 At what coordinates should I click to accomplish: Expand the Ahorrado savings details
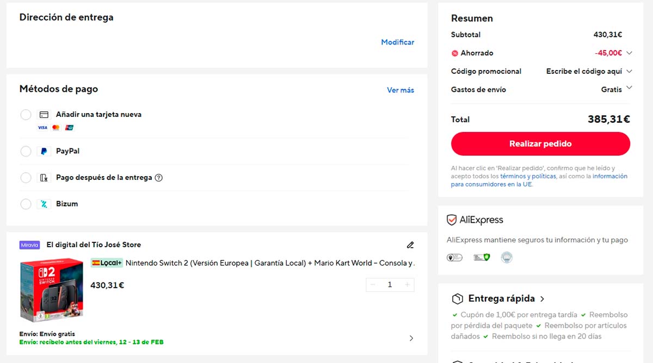(630, 53)
